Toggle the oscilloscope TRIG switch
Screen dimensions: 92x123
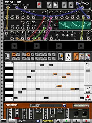55,25
